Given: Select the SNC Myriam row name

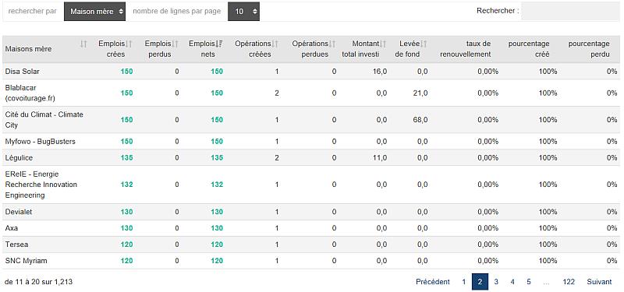Looking at the screenshot, I should (x=26, y=261).
